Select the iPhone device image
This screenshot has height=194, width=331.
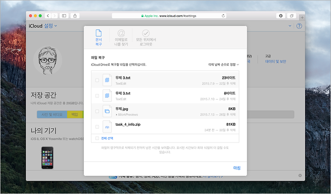pos(47,158)
